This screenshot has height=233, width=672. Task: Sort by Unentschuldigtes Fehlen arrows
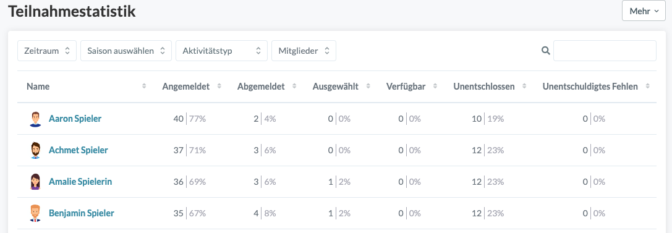(647, 87)
